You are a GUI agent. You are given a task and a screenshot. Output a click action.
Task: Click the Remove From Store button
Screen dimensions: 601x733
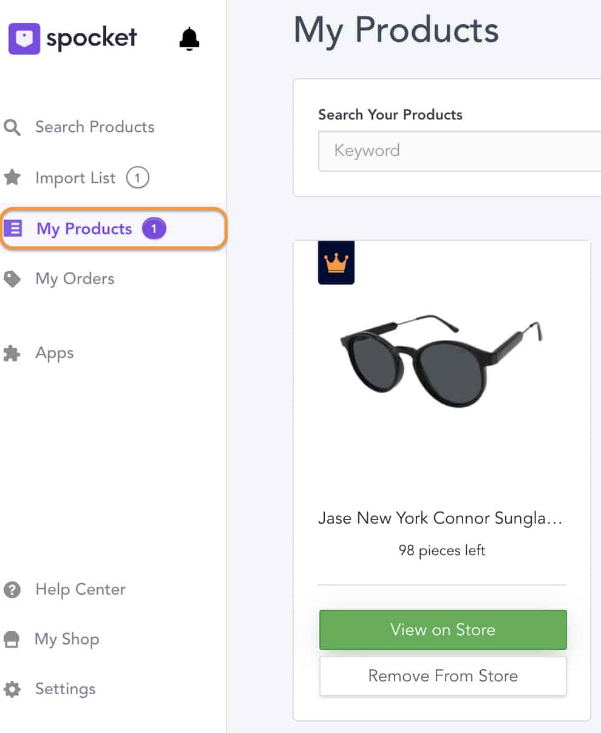click(442, 675)
